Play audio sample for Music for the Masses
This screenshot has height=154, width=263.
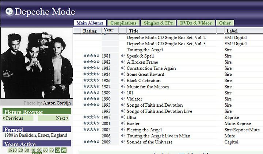(x=123, y=86)
